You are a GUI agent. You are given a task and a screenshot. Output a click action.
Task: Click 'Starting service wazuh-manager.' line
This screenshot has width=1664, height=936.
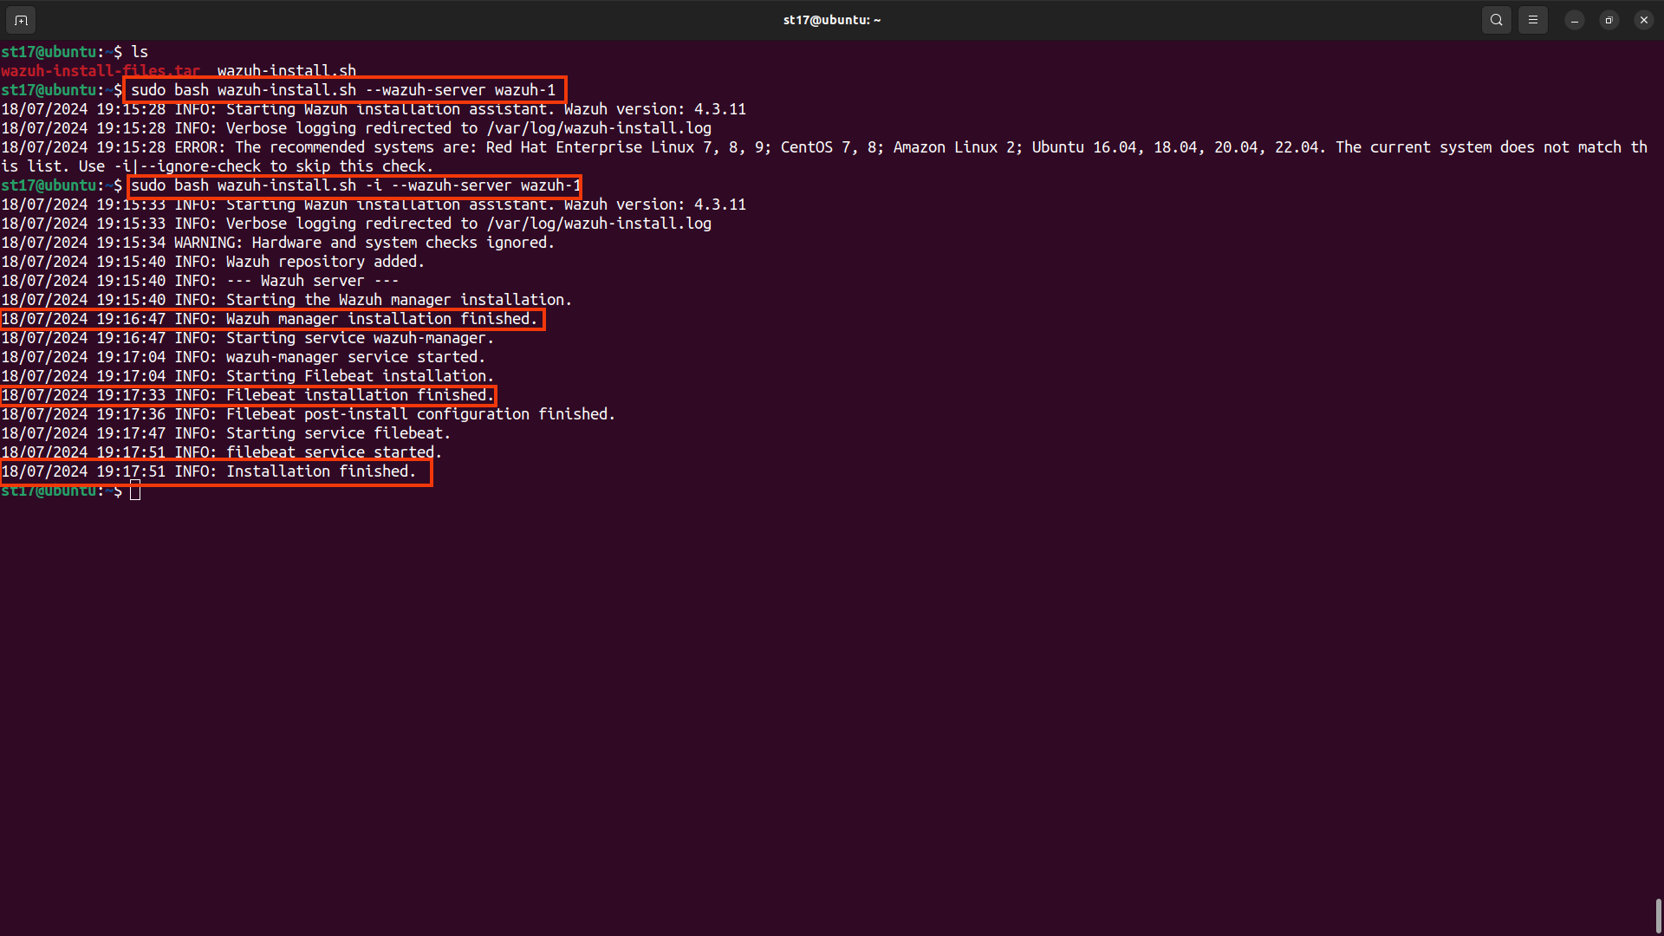pyautogui.click(x=248, y=338)
